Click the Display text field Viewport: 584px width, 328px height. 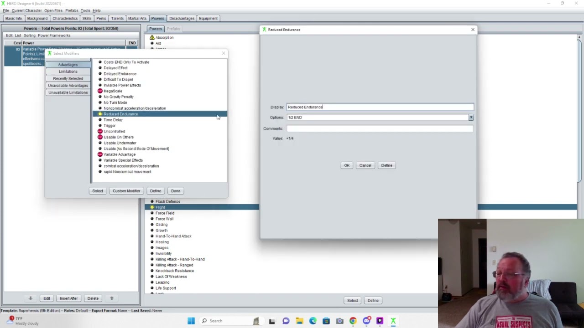(x=380, y=107)
